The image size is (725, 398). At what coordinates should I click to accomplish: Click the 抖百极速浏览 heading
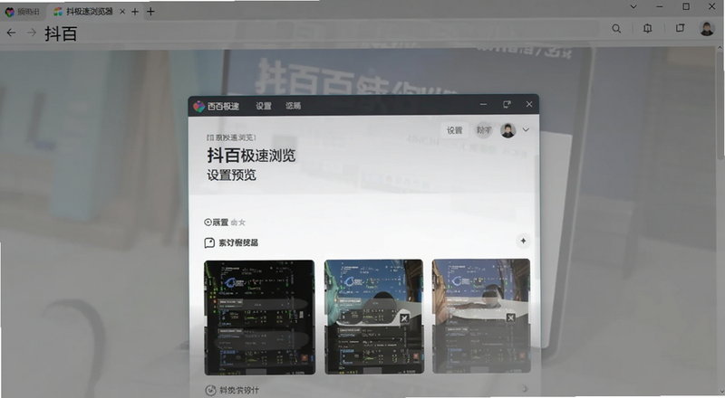click(x=251, y=156)
